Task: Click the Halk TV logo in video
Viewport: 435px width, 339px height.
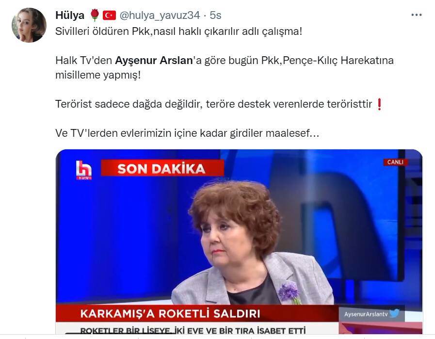Action: 84,170
